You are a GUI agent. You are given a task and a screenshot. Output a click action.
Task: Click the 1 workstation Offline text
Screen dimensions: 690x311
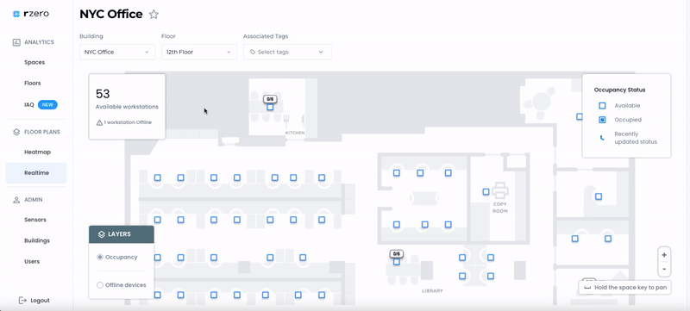coord(128,122)
